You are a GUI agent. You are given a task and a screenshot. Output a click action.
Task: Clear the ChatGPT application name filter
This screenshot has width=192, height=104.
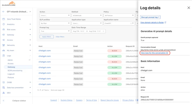tap(131, 23)
